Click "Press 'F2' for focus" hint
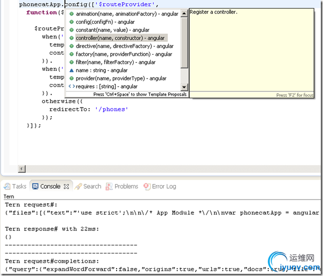The width and height of the screenshot is (323, 276). coord(295,95)
